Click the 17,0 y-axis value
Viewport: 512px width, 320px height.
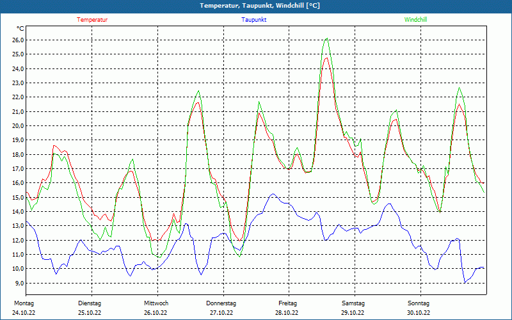[x=18, y=169]
